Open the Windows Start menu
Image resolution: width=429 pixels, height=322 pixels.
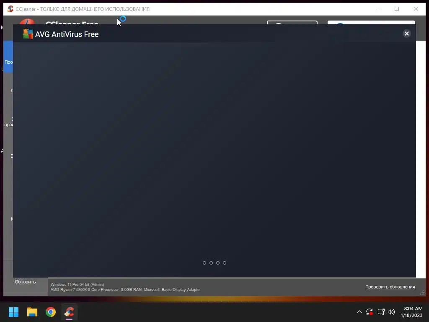click(13, 312)
